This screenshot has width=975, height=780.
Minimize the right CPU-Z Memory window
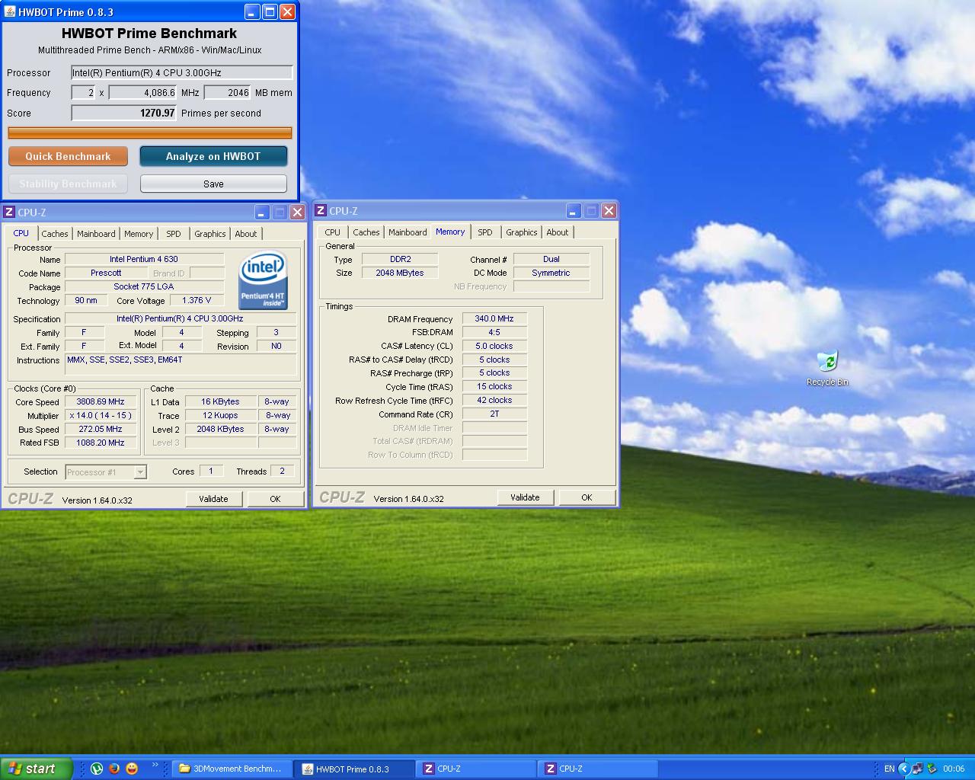[574, 211]
